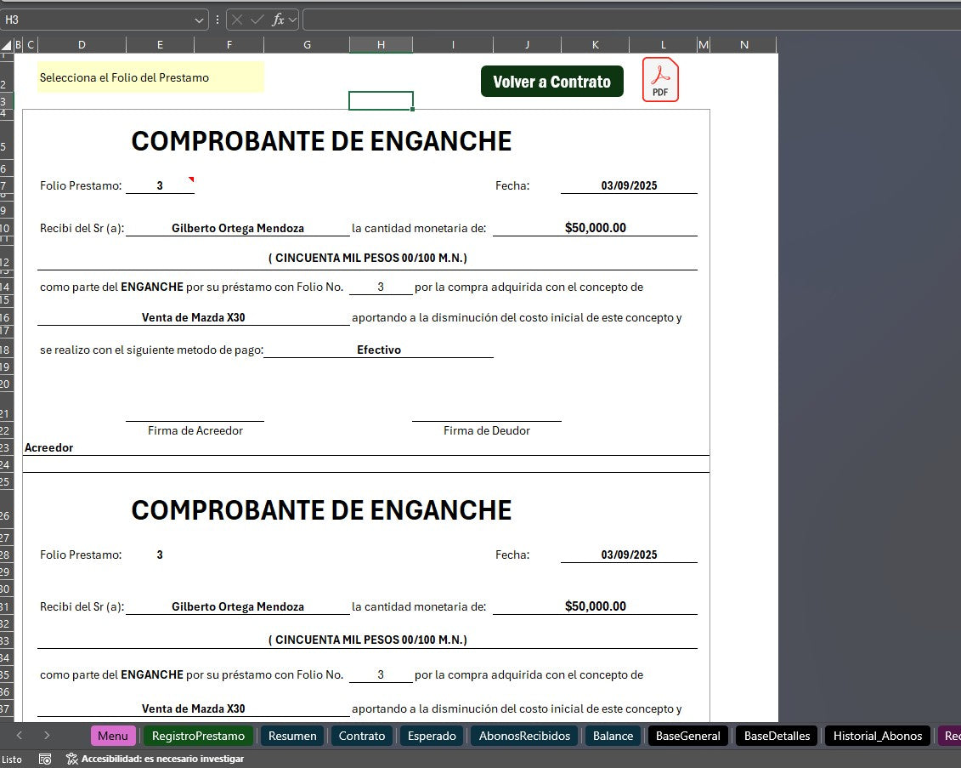Click the three-dot formula bar options
The image size is (961, 768).
pos(218,20)
